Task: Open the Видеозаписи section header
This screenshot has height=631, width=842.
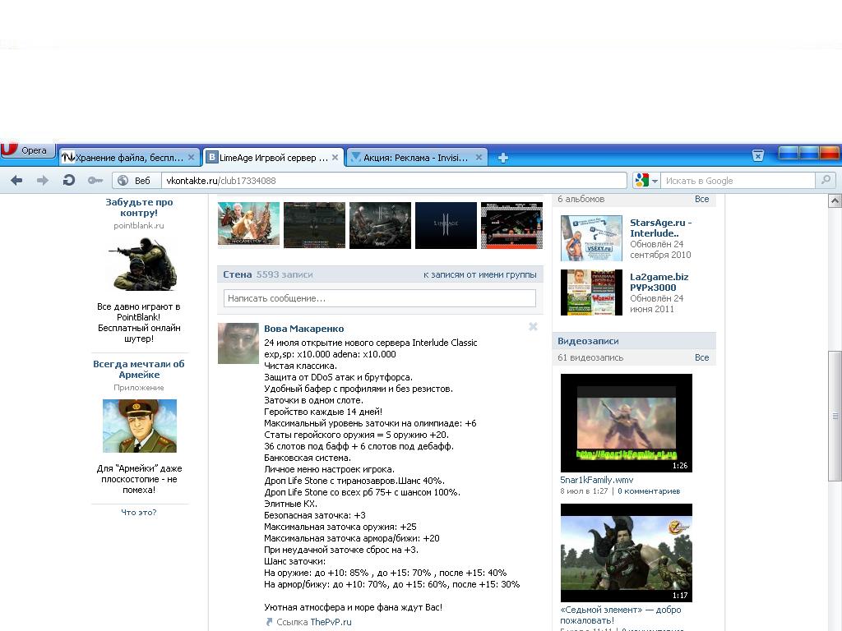Action: click(588, 341)
